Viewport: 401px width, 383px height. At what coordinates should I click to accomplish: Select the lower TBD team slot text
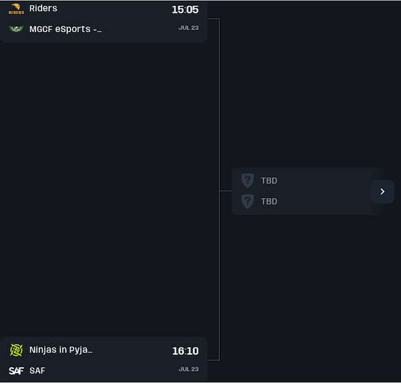tap(269, 202)
